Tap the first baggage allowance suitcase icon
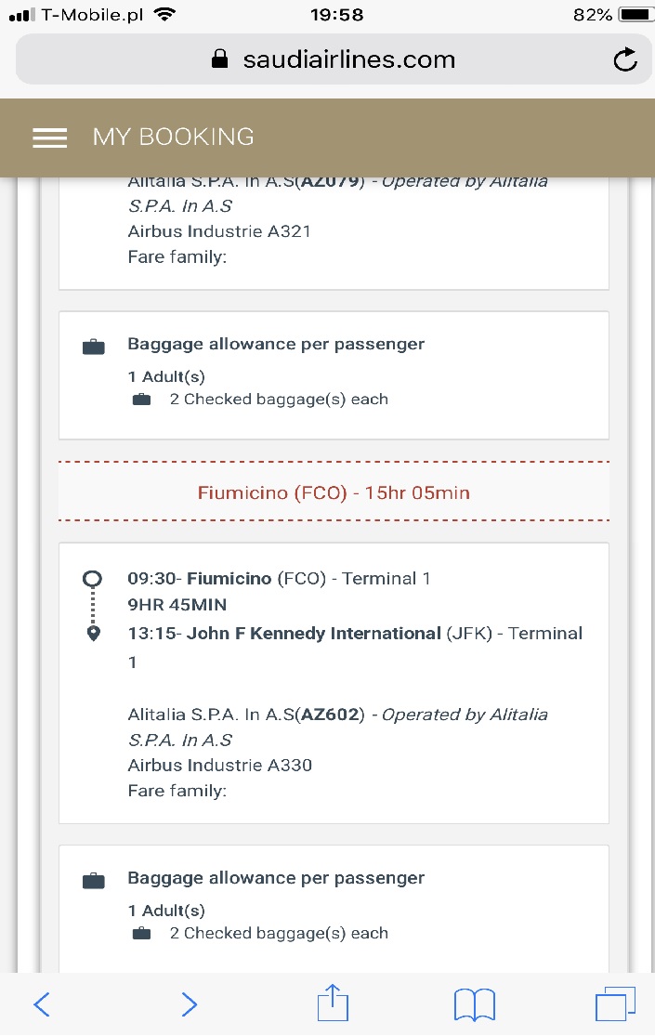Image resolution: width=655 pixels, height=1036 pixels. pyautogui.click(x=93, y=347)
